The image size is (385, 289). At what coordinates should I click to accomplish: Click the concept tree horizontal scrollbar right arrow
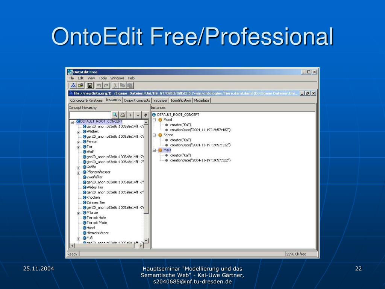(141, 245)
